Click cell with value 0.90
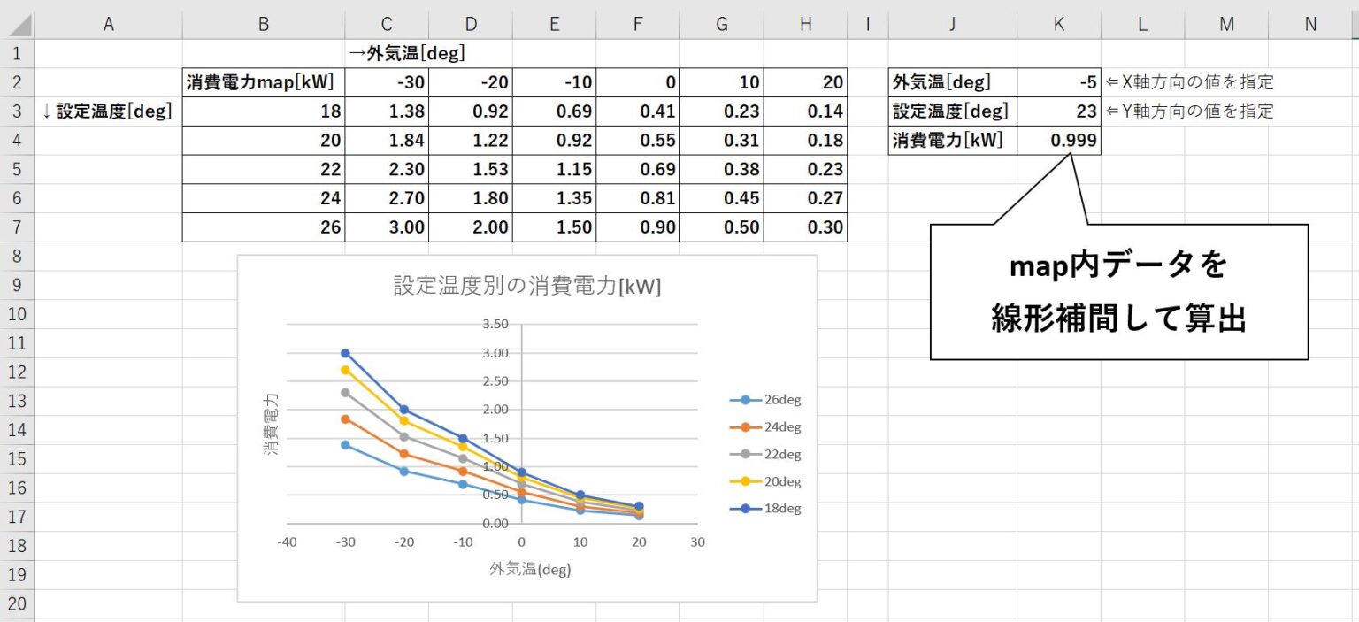 click(638, 227)
